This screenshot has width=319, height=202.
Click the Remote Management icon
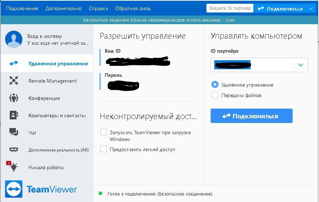[14, 81]
